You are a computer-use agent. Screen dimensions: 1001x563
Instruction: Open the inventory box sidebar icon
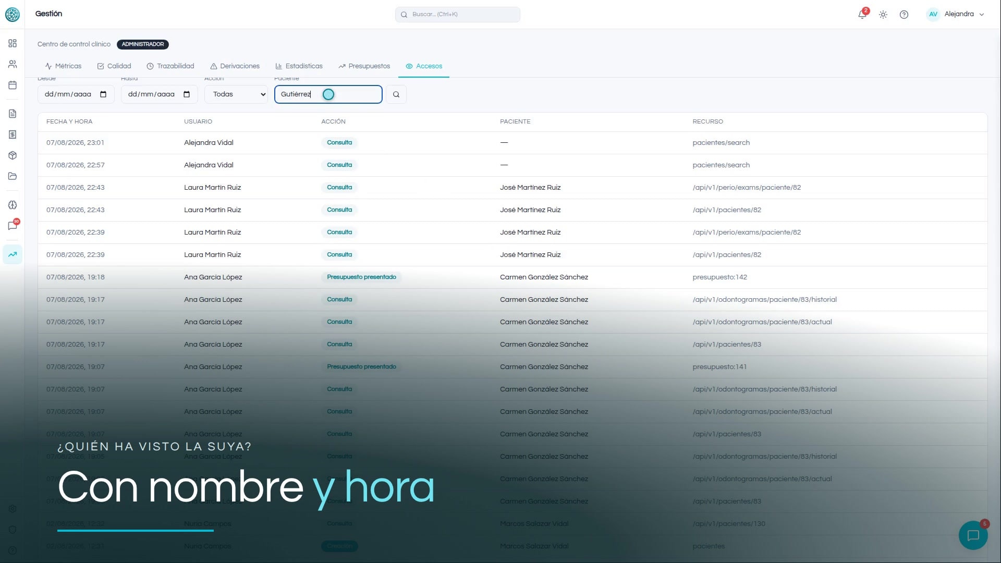[x=13, y=155]
